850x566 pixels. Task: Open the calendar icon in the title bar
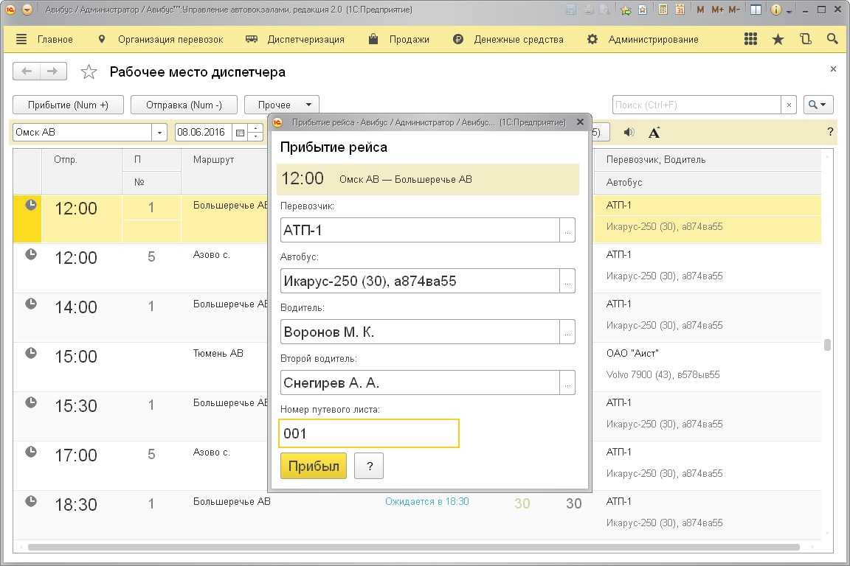coord(679,10)
